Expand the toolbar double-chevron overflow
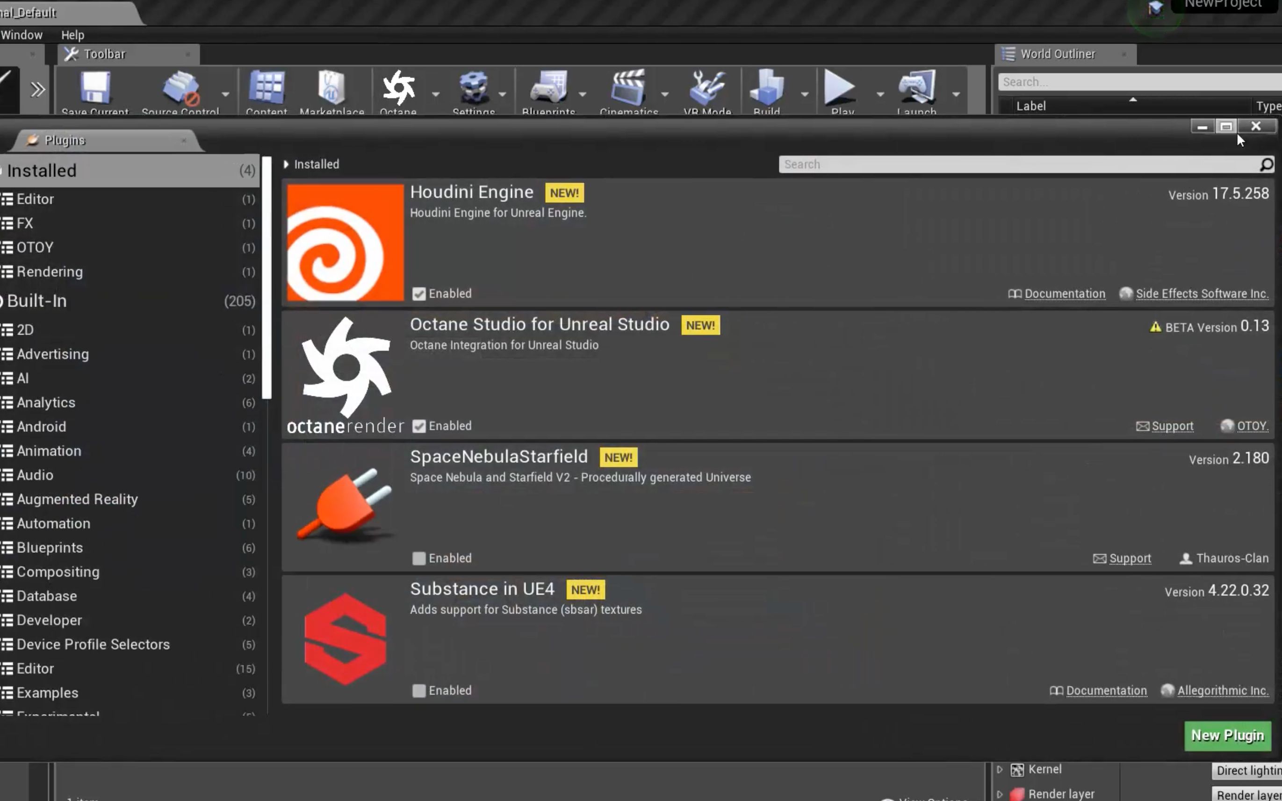Viewport: 1282px width, 801px height. pos(37,90)
